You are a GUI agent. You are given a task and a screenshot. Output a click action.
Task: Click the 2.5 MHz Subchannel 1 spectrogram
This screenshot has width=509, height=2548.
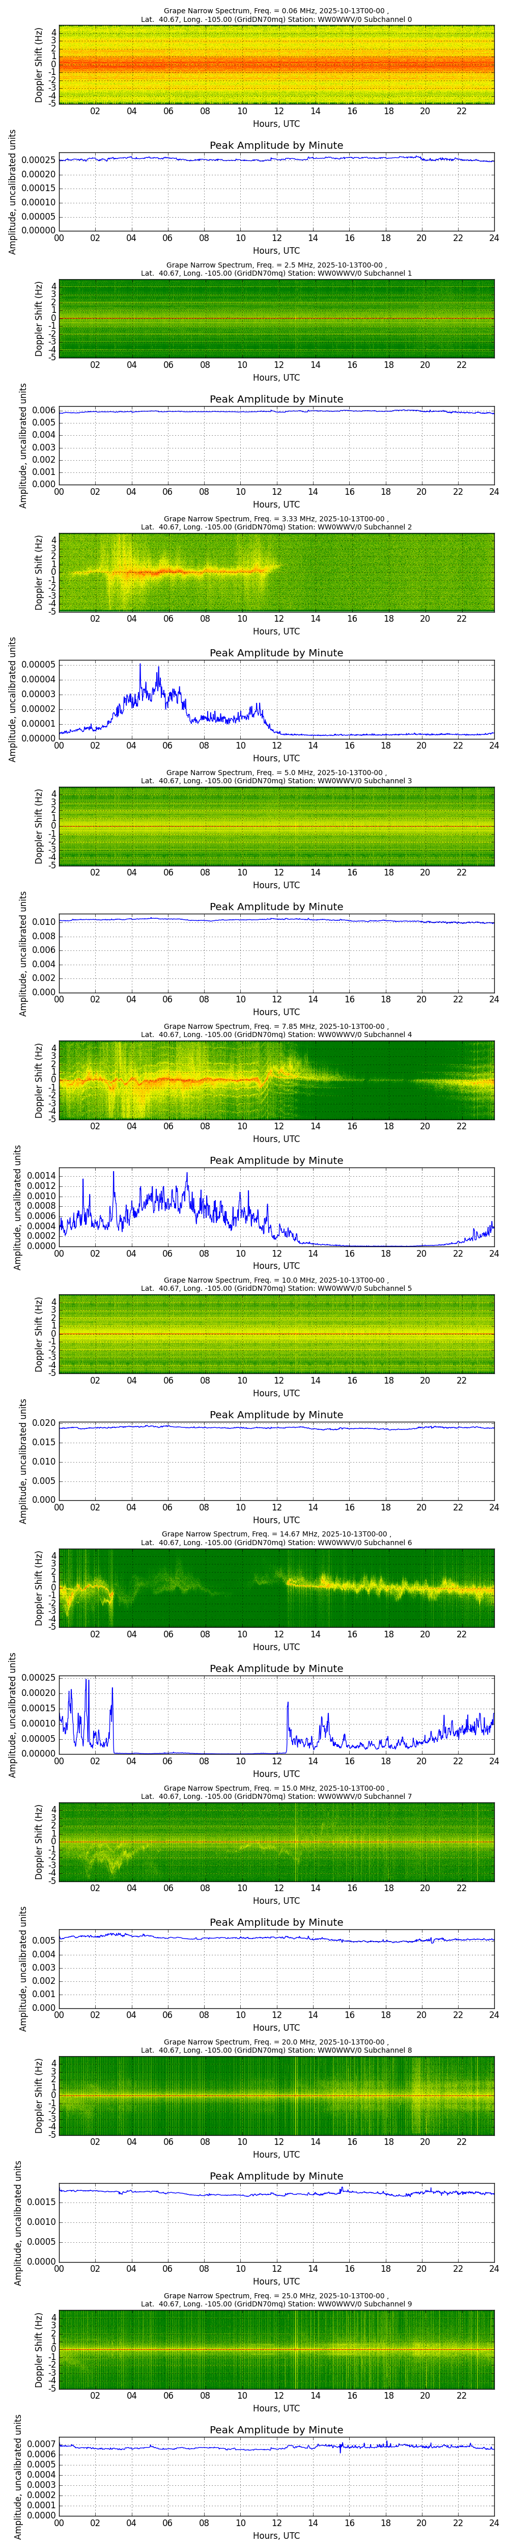276,319
